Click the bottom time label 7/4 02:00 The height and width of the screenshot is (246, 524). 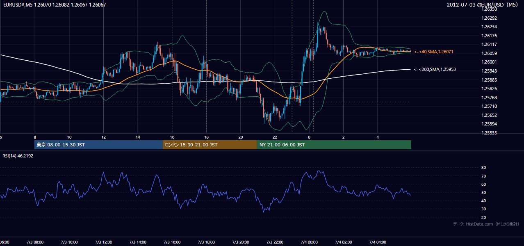pyautogui.click(x=344, y=242)
